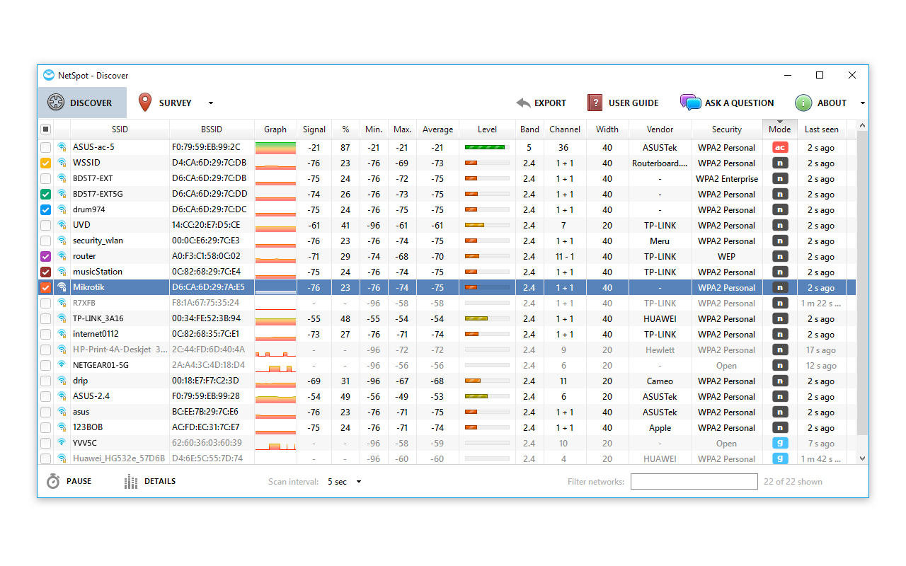The image size is (906, 566).
Task: Uncheck the drum974 network checkbox
Action: [x=45, y=209]
